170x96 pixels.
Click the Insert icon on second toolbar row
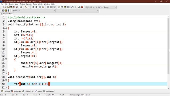click(x=3, y=11)
